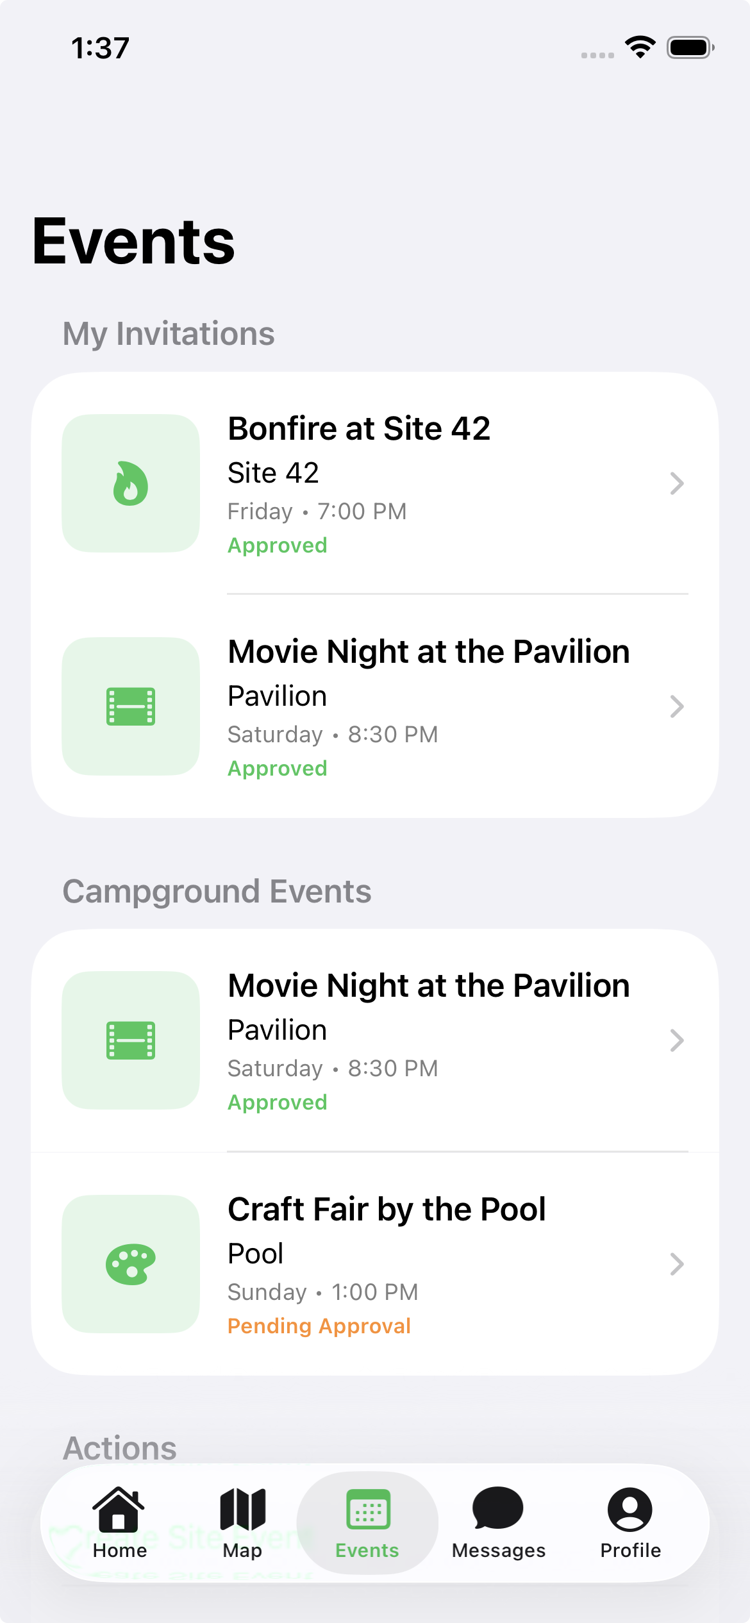Tap the Map icon in tab bar
This screenshot has width=750, height=1623.
click(x=242, y=1510)
